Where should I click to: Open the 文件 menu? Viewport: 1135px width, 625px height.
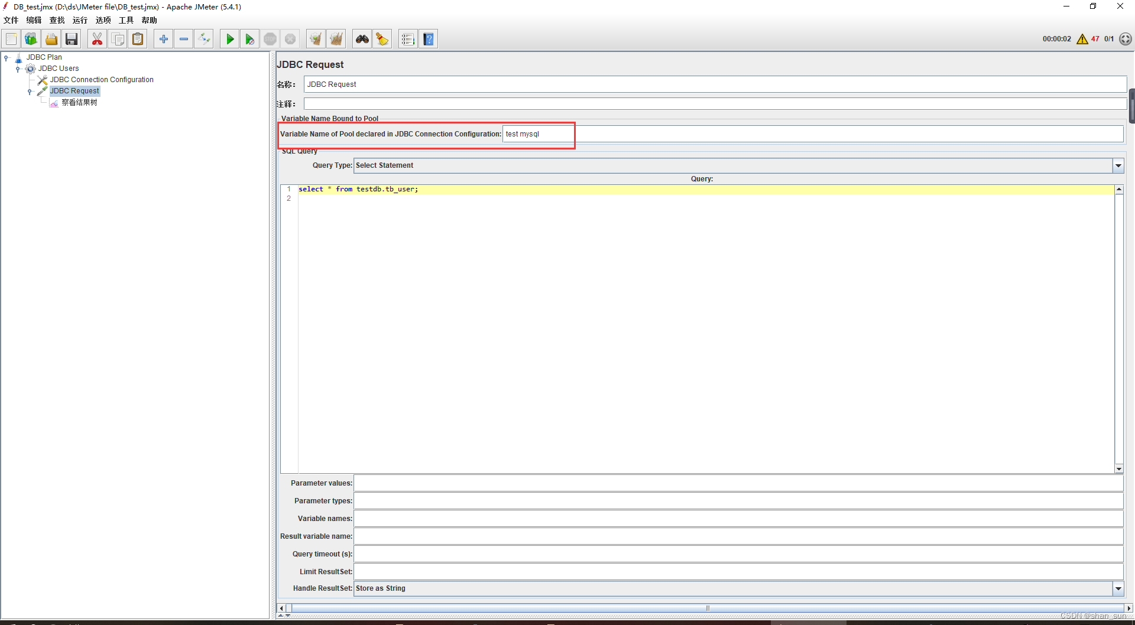(x=11, y=20)
